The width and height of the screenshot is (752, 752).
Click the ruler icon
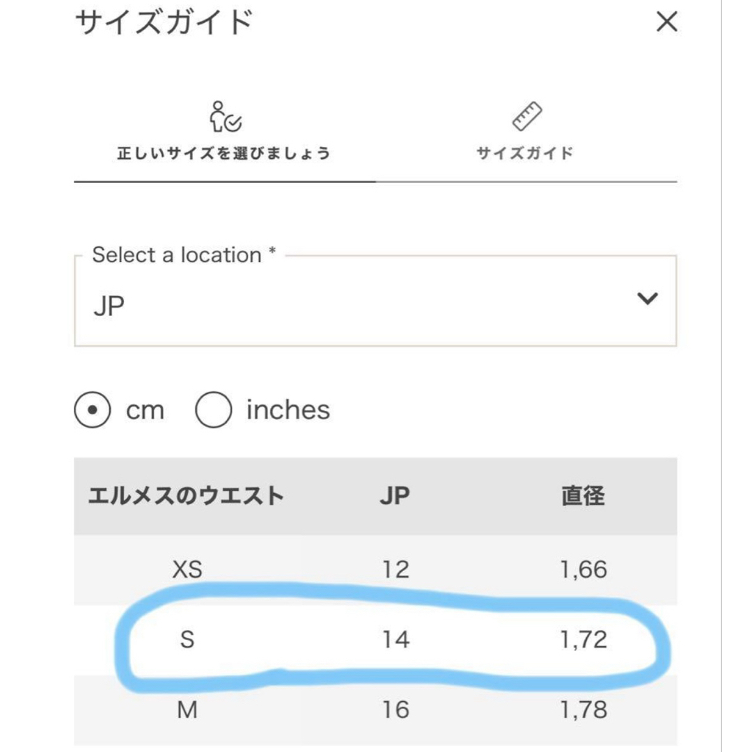[527, 116]
